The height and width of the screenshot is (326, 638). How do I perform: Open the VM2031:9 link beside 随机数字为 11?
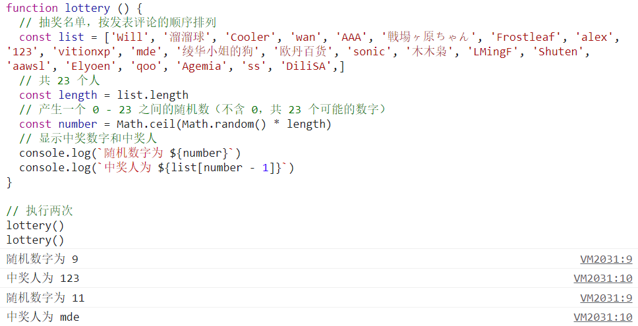[x=606, y=298]
